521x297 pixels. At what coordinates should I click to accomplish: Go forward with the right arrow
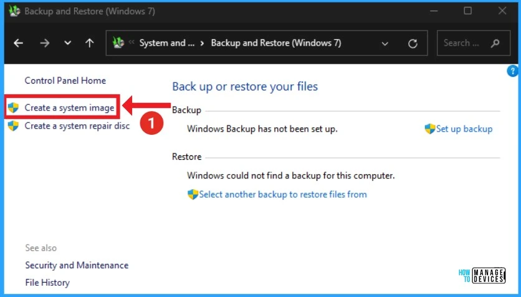pos(44,43)
